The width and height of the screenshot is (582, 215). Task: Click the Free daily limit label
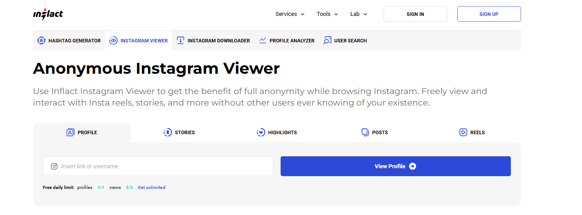(58, 188)
